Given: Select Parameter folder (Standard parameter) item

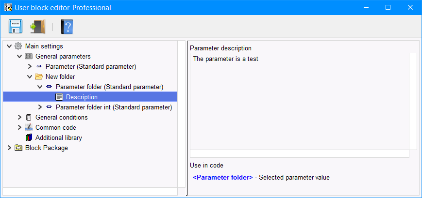Looking at the screenshot, I should pos(109,87).
